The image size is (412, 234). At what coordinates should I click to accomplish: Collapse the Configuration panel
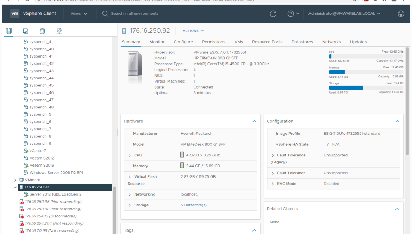coord(397,121)
